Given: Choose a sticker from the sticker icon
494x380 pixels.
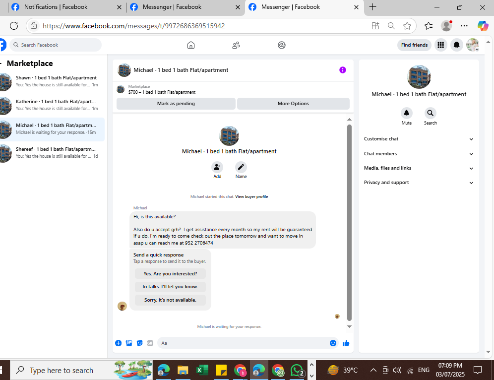Looking at the screenshot, I should coord(139,343).
